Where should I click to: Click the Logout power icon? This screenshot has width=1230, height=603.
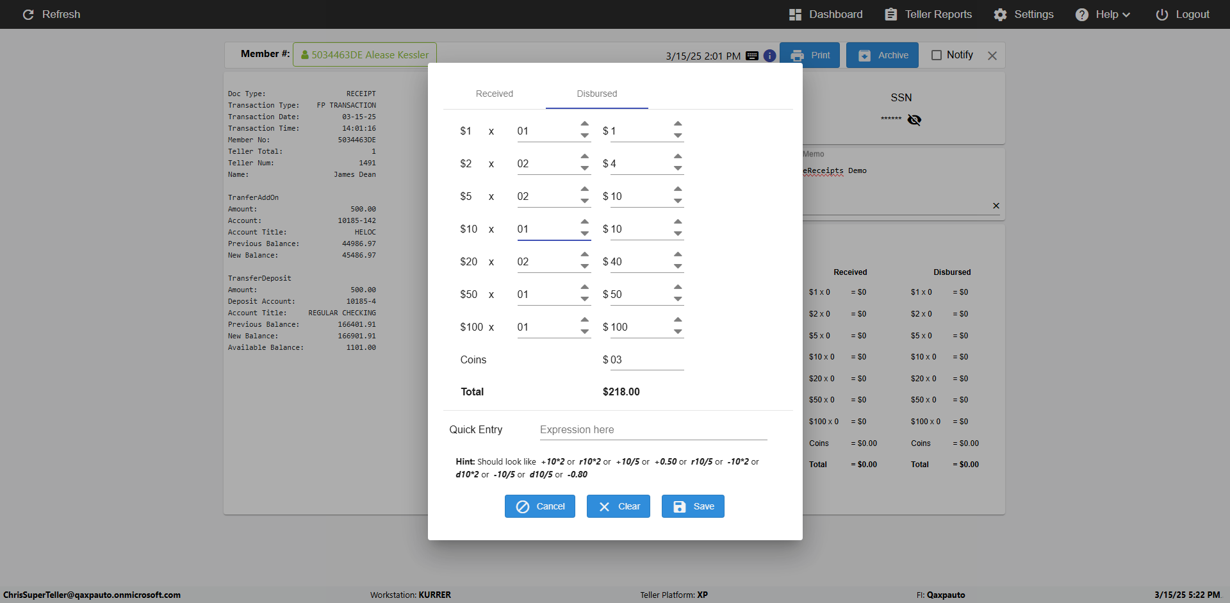[x=1161, y=14]
